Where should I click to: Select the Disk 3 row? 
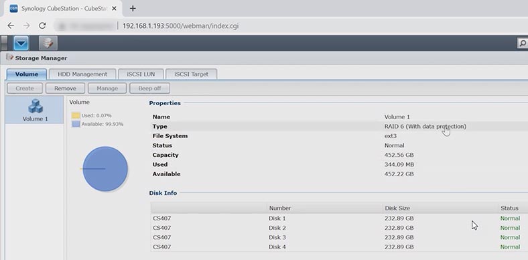coord(339,237)
